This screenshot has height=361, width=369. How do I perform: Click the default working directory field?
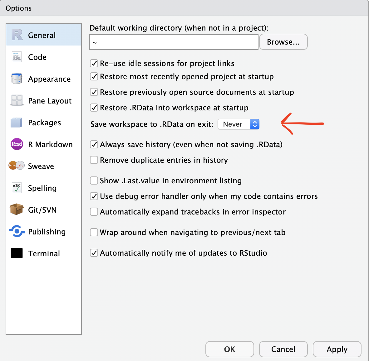174,42
